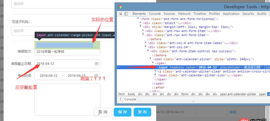Open the Sources tab

pos(169,14)
